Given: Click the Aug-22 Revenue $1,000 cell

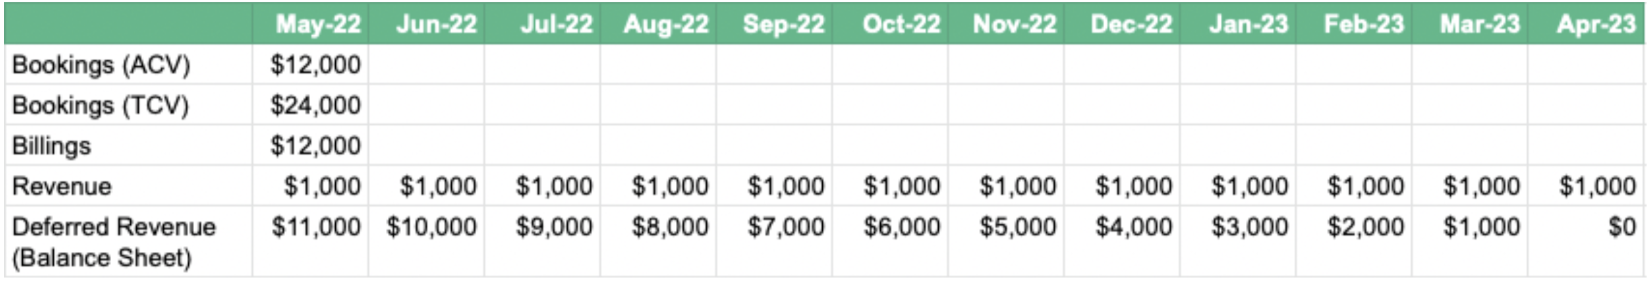Looking at the screenshot, I should 670,186.
